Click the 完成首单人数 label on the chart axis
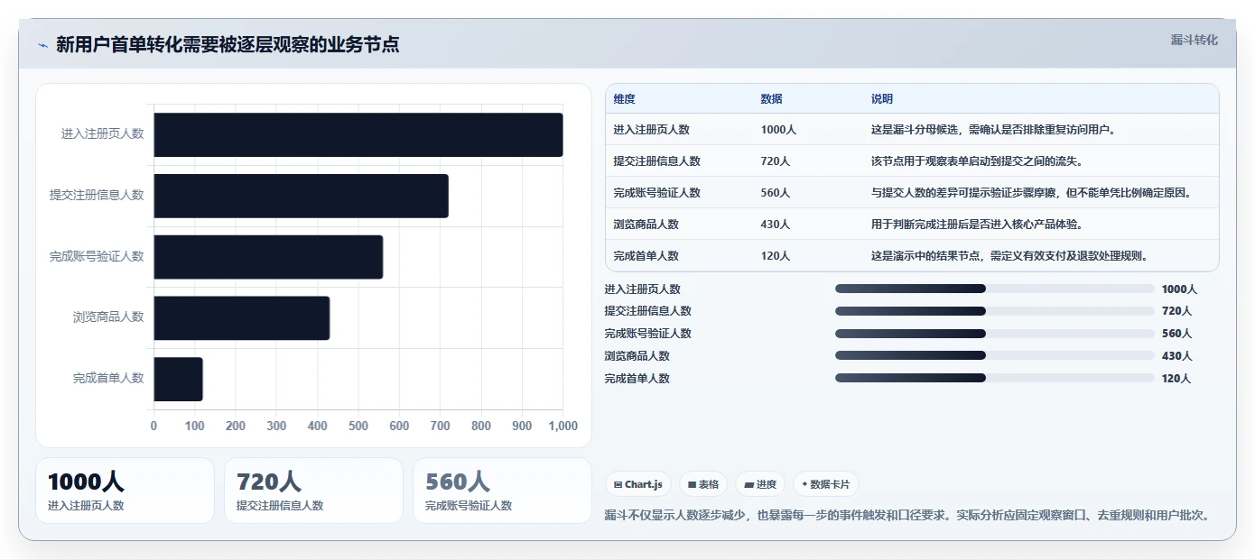1255x560 pixels. tap(108, 379)
